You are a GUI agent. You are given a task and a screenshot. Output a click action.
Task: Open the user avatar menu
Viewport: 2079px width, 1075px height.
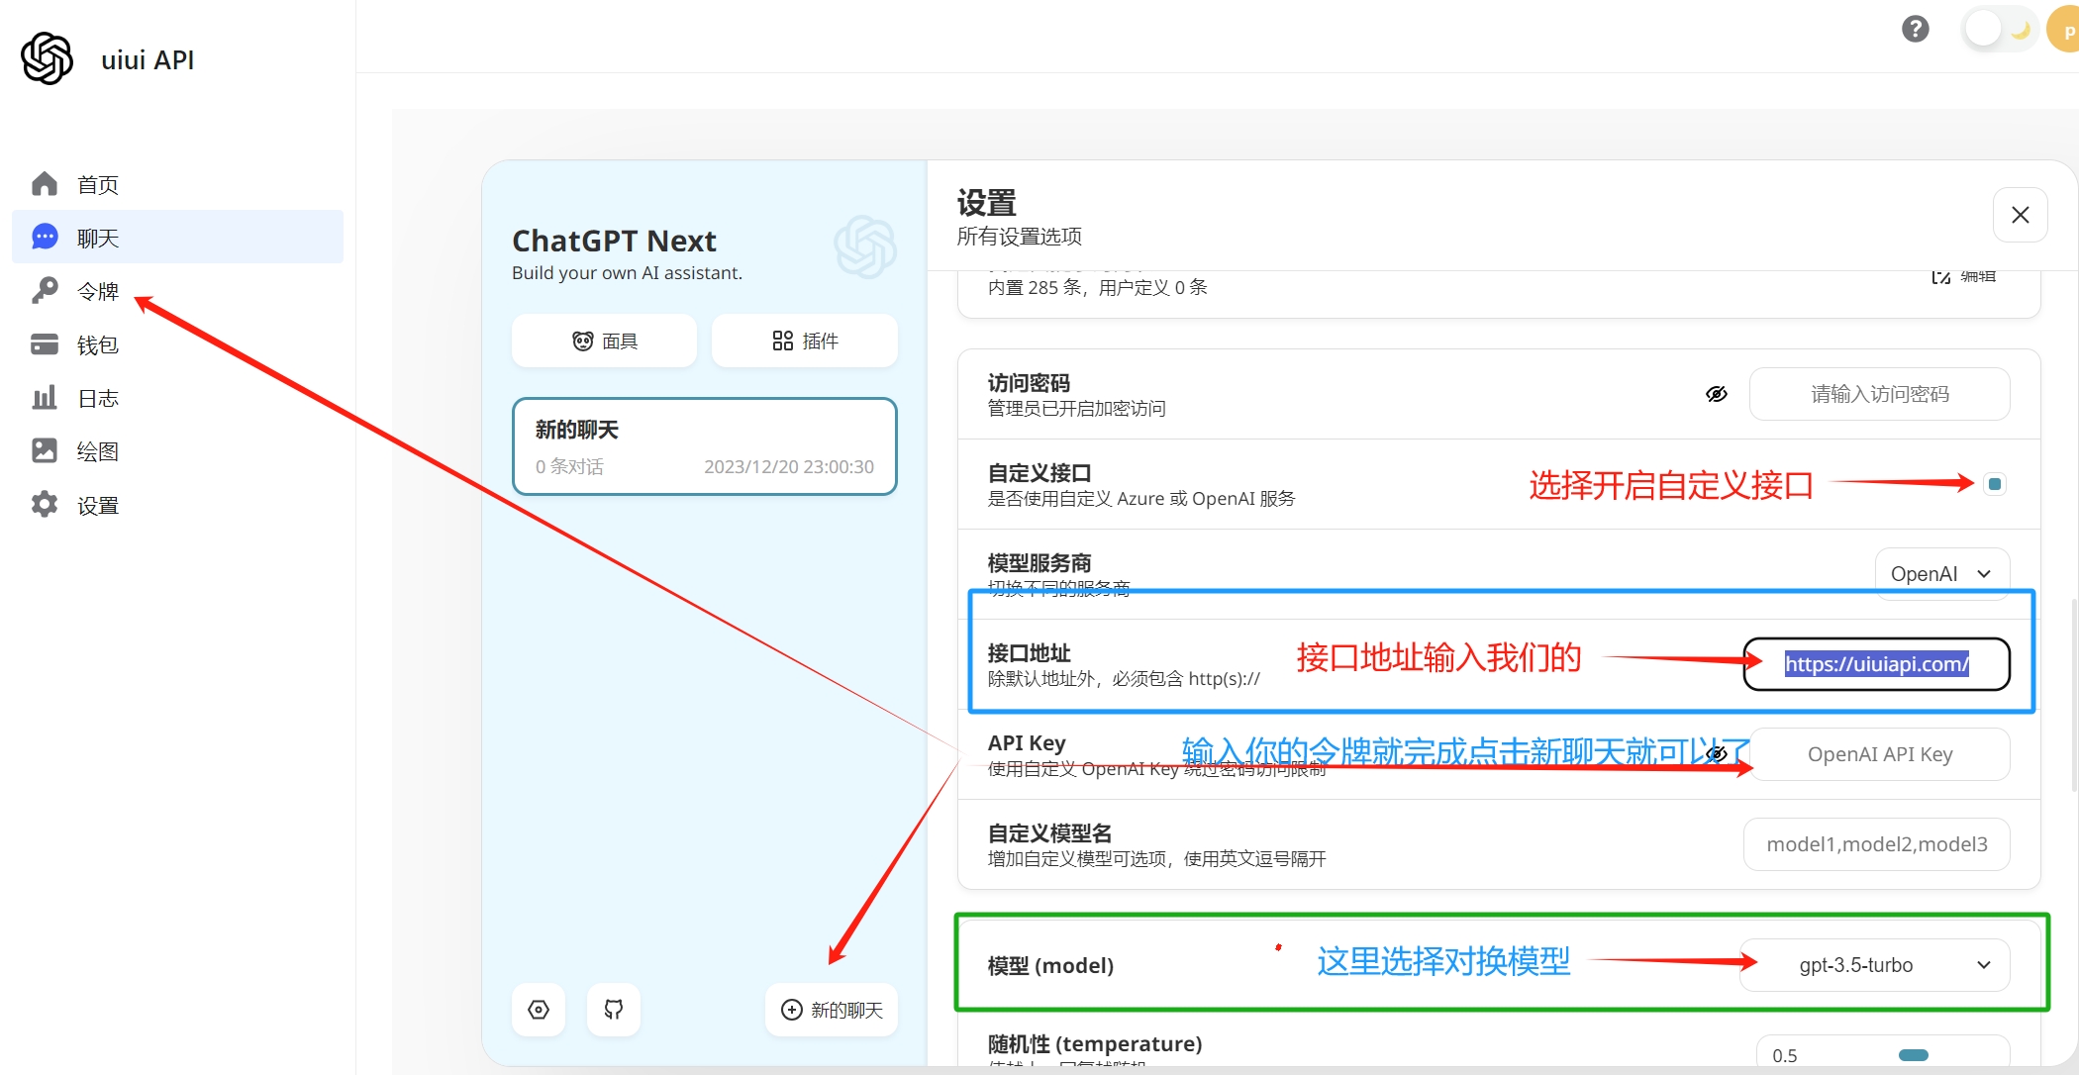2065,30
